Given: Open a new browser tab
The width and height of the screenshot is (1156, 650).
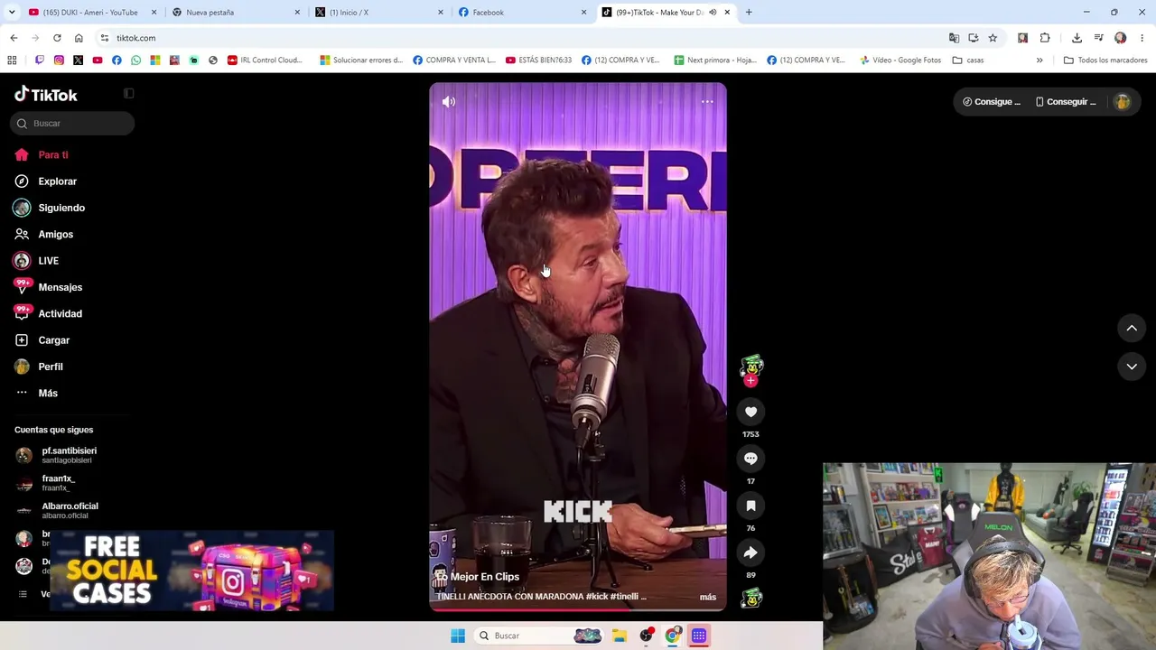Looking at the screenshot, I should [x=749, y=13].
